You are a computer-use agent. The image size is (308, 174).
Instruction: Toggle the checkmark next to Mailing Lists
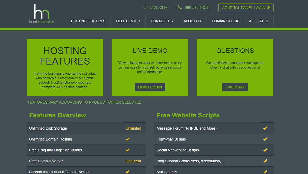(x=265, y=171)
